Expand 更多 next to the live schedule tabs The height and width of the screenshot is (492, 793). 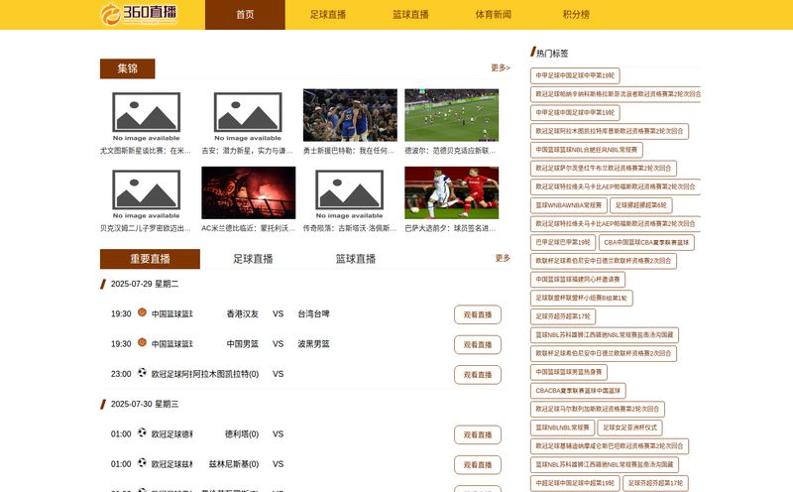point(503,258)
